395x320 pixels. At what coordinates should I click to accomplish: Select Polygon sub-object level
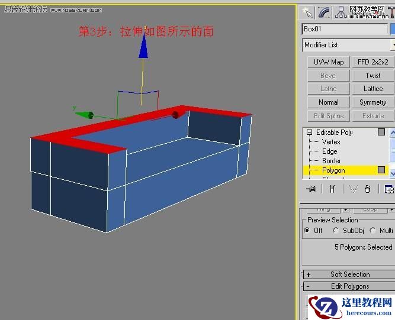[333, 170]
